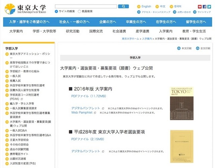Open 国費外国人留学生制度等 sidebar link
Image resolution: width=215 pixels, height=168 pixels.
[25, 90]
